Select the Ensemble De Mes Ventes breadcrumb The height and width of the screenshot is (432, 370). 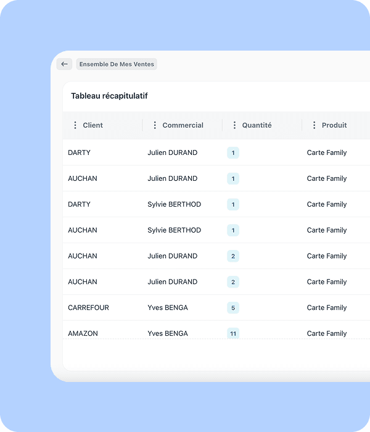[x=117, y=64]
